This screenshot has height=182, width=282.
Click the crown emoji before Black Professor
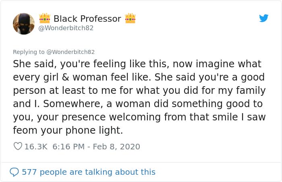(x=44, y=19)
